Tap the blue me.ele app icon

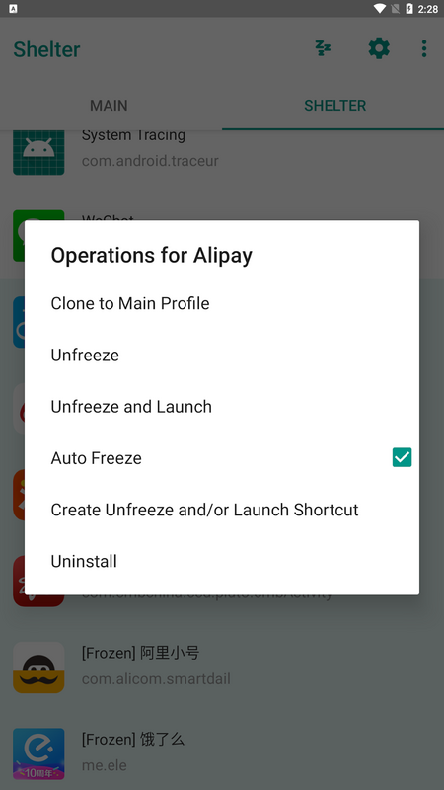pyautogui.click(x=38, y=753)
